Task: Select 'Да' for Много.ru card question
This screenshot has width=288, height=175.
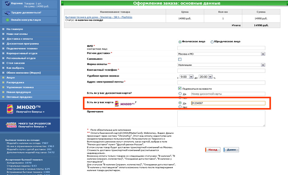Action: coord(180,103)
